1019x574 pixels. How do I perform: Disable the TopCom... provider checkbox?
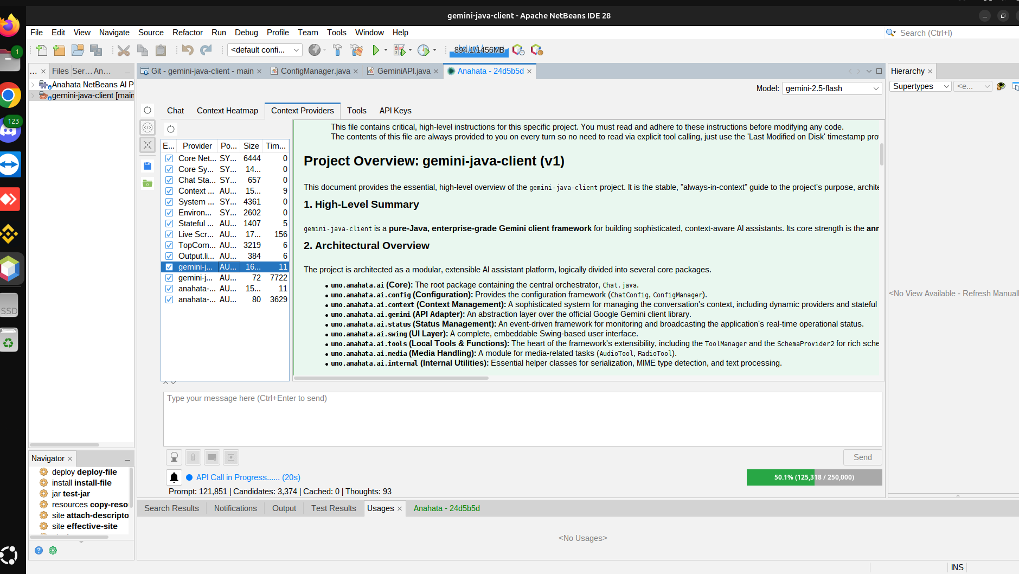[169, 245]
